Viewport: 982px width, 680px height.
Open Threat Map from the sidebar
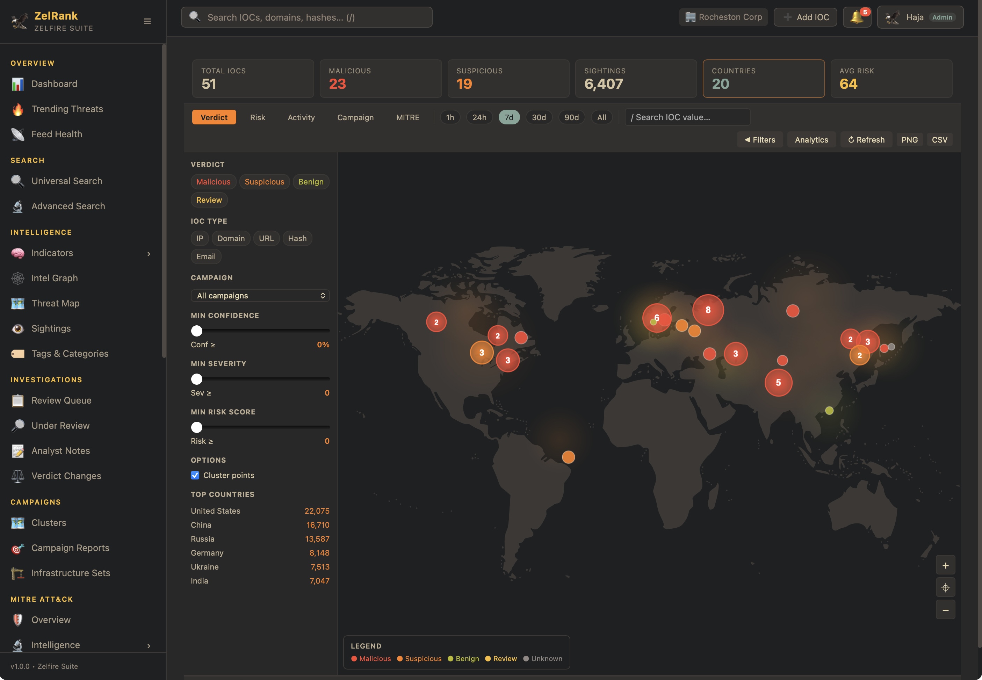[55, 303]
